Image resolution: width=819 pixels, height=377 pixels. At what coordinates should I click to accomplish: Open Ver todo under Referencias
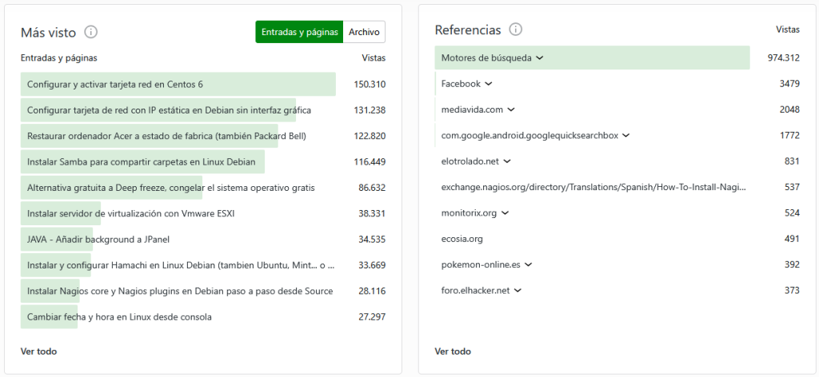(453, 351)
